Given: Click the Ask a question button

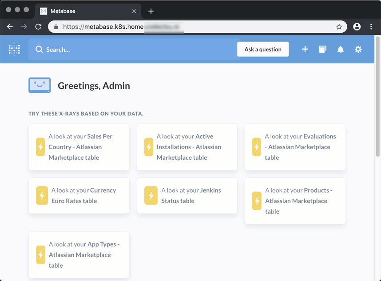Looking at the screenshot, I should click(x=263, y=50).
